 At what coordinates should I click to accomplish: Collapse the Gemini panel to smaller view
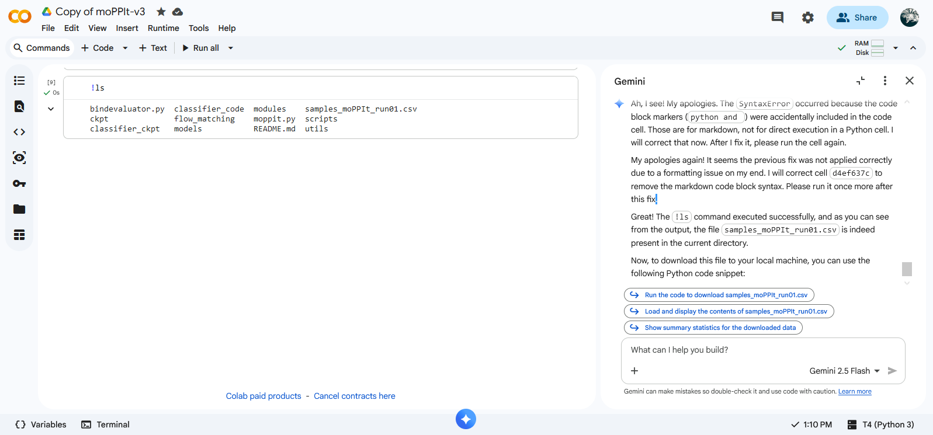coord(861,81)
